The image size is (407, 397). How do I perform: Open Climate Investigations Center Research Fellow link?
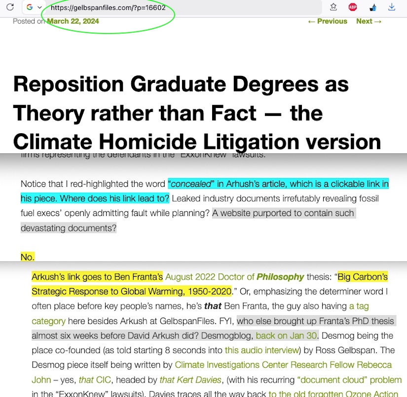[283, 365]
